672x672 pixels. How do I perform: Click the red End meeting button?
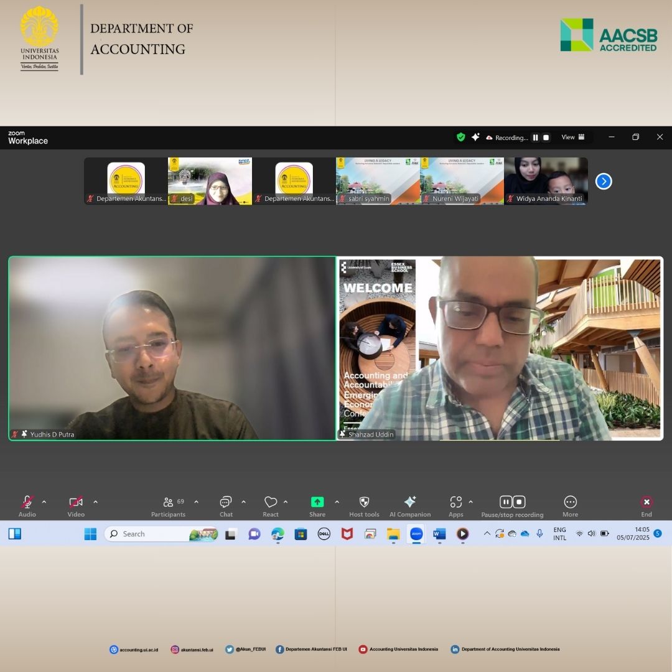646,503
